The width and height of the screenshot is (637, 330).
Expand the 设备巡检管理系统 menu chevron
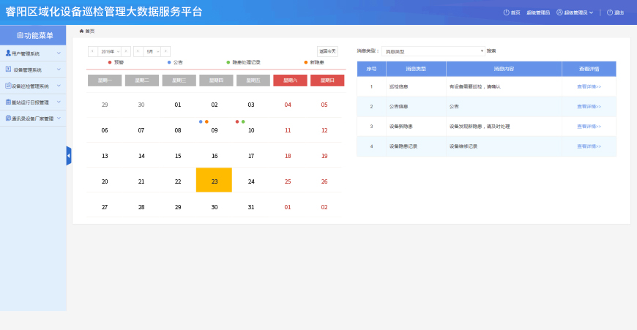point(59,86)
